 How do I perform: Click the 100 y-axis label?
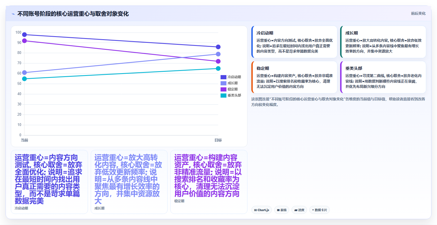tap(18, 33)
